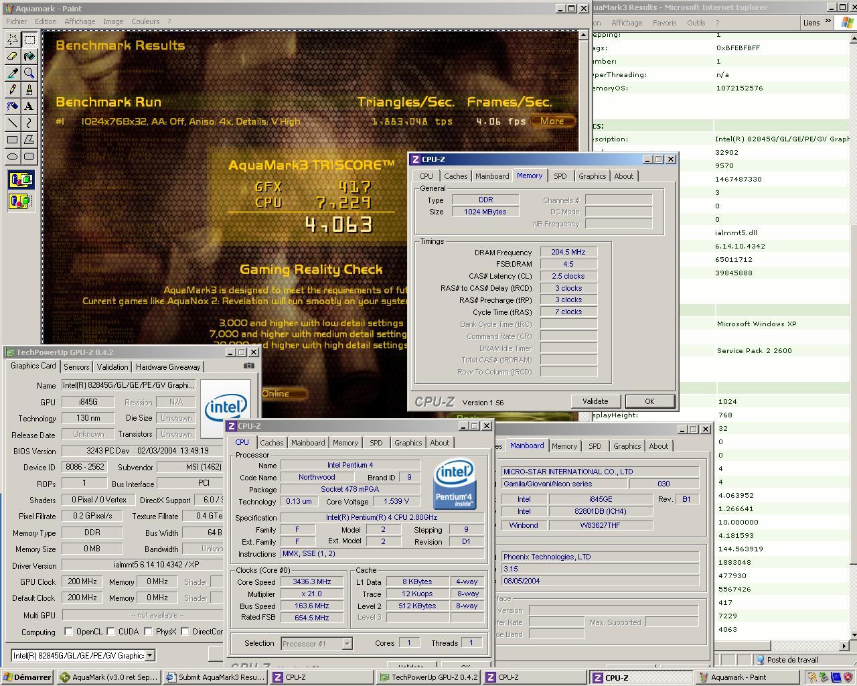Pick the Curve tool in Paint
The height and width of the screenshot is (686, 857).
[29, 123]
